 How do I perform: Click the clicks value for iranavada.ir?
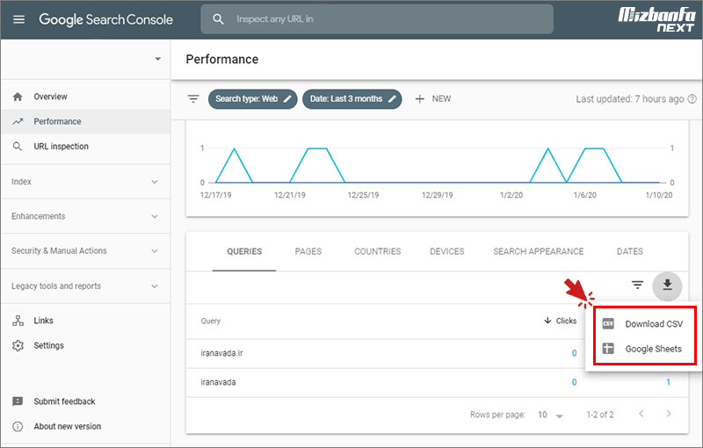point(574,353)
